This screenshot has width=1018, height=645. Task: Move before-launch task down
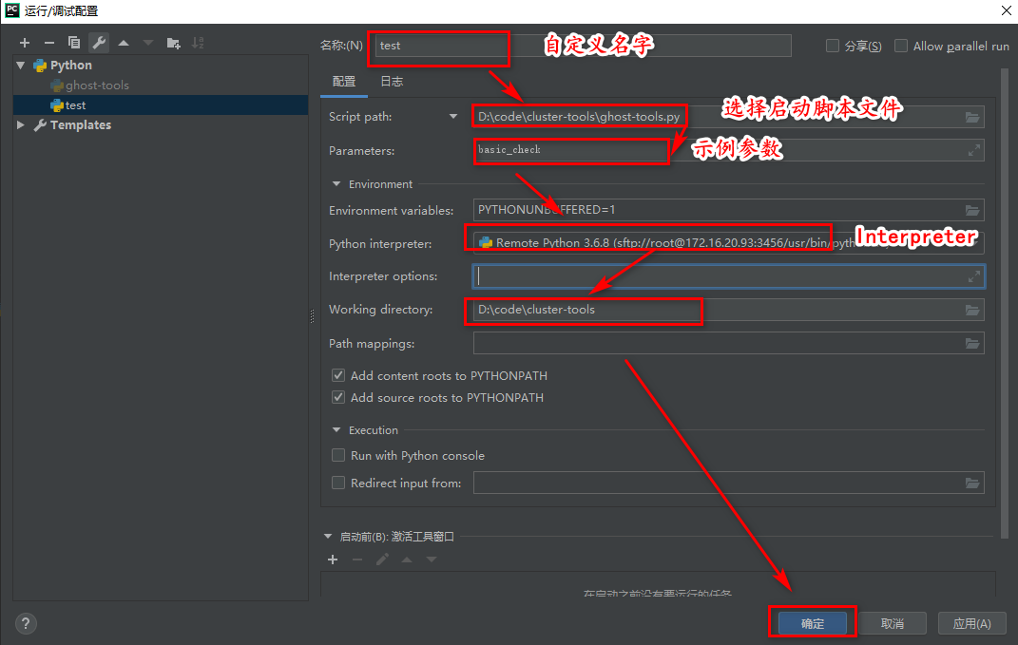432,560
